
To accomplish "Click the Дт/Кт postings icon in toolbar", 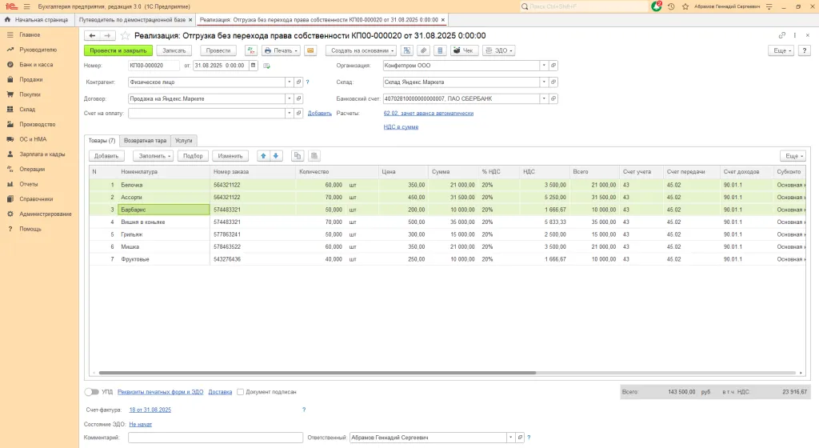I will pyautogui.click(x=250, y=50).
